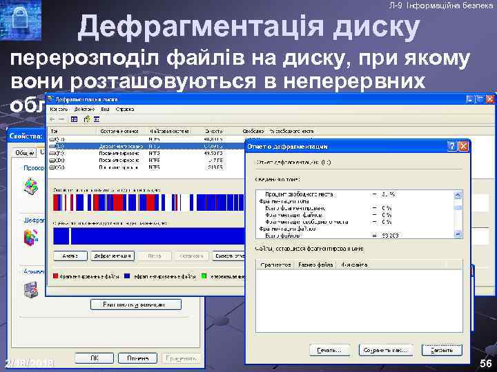The width and height of the screenshot is (497, 372).
Task: Click the blue defragmented files legend swatch
Action: [x=127, y=276]
